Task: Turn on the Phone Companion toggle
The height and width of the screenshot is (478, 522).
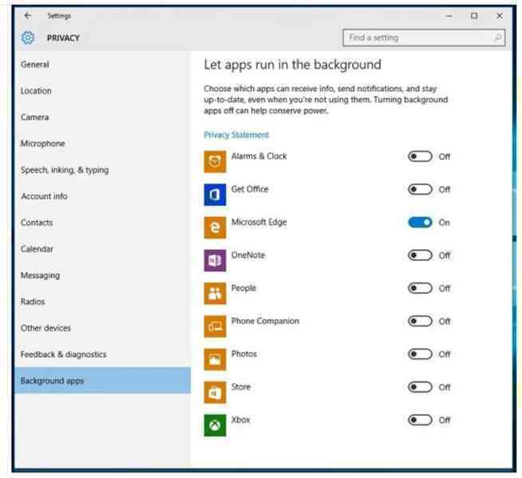Action: coord(420,321)
